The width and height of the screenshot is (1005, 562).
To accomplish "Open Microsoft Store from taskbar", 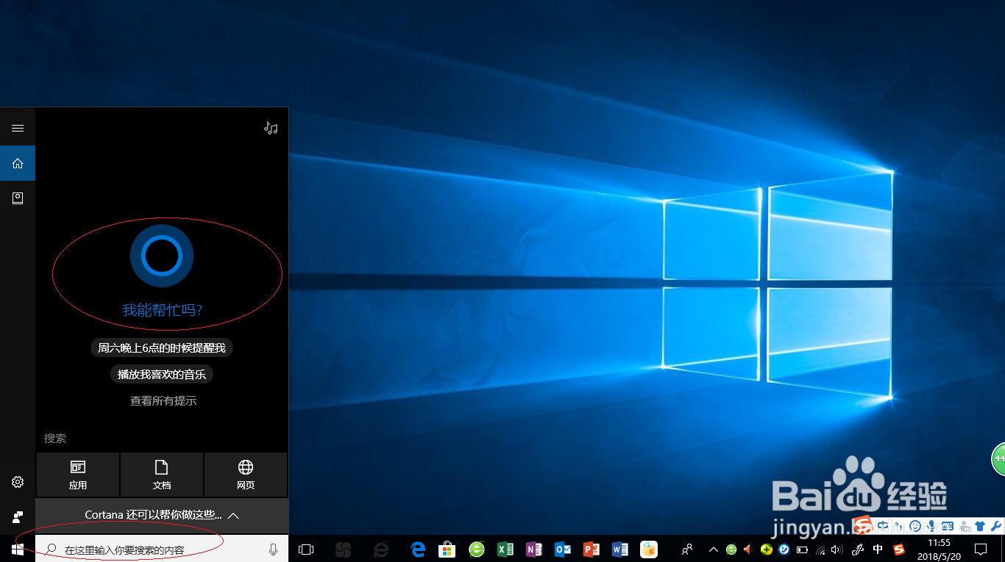I will [447, 550].
